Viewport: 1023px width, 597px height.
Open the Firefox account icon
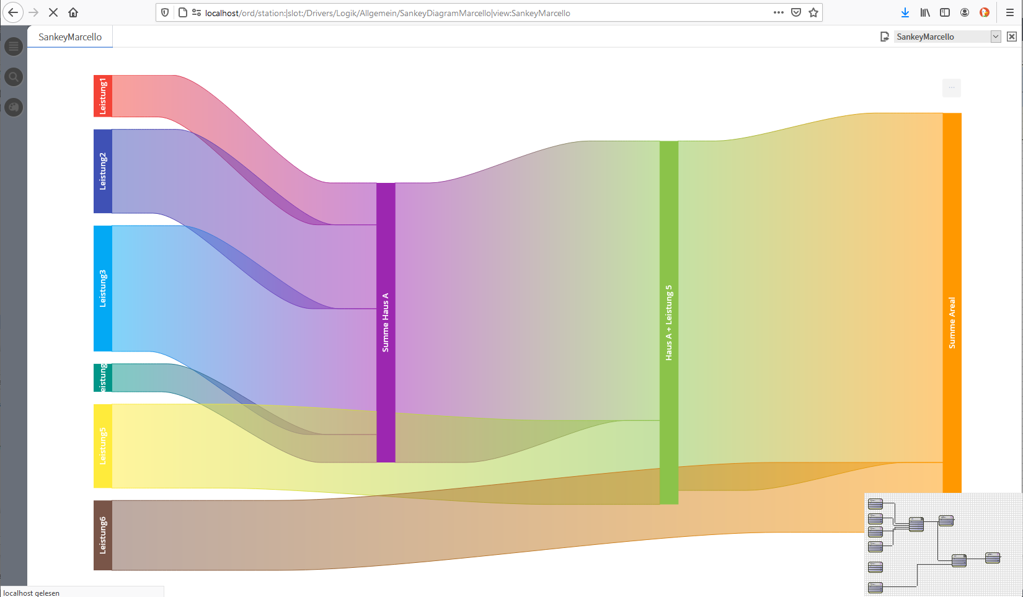coord(965,12)
